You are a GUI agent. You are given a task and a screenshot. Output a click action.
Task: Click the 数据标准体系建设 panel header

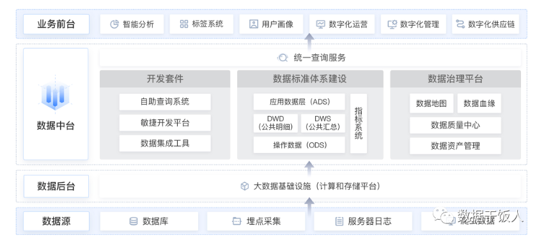click(x=310, y=79)
